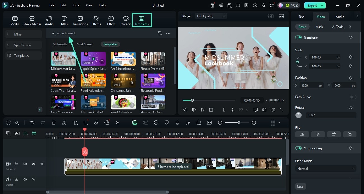Take a snapshot with the camera icon
Image resolution: width=364 pixels, height=194 pixels.
tap(264, 110)
